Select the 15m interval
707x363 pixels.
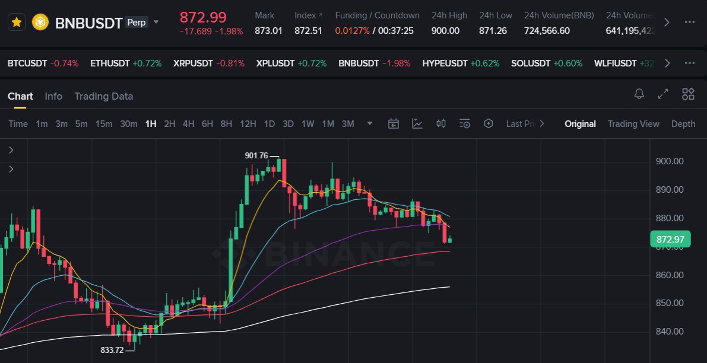[x=104, y=124]
